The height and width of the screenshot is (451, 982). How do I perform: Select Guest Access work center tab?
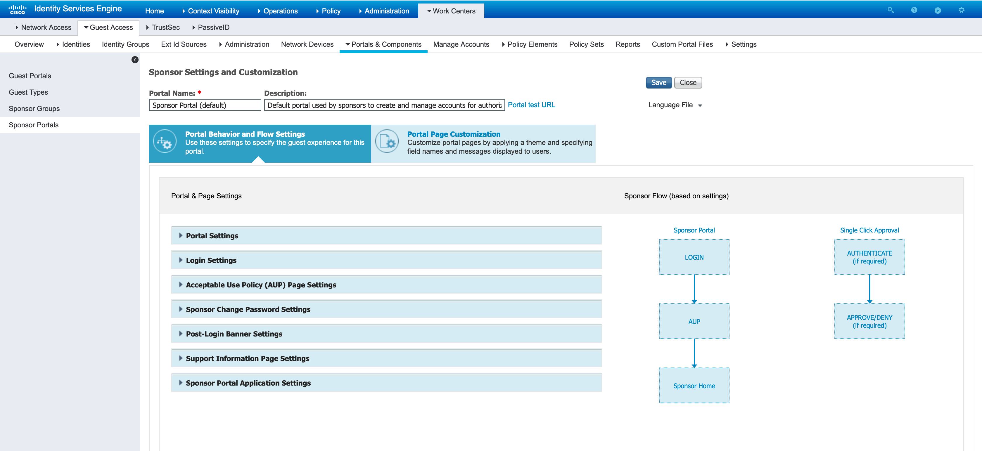coord(109,27)
